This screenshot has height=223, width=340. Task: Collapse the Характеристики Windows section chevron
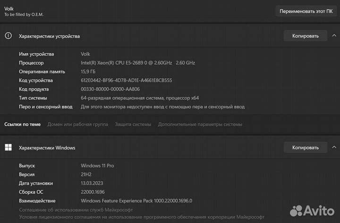click(334, 148)
